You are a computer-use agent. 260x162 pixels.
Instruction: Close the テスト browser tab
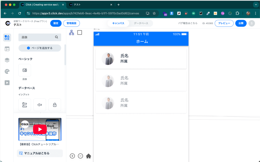[111, 5]
